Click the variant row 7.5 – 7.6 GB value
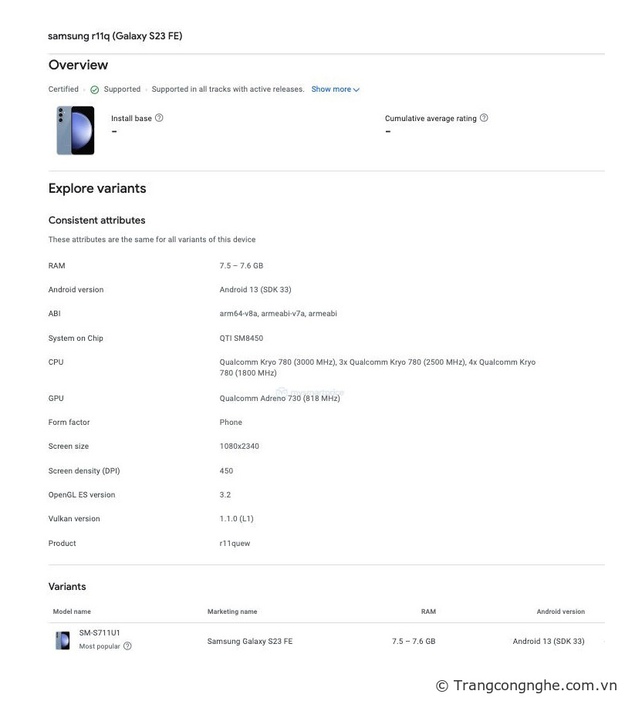 click(414, 641)
